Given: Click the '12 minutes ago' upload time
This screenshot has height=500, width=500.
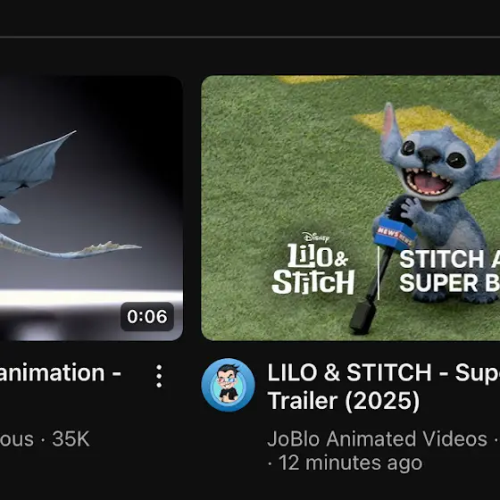Looking at the screenshot, I should [x=350, y=462].
